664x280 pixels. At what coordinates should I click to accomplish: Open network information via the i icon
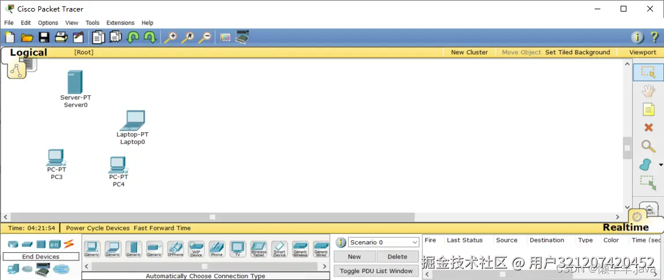coord(637,38)
